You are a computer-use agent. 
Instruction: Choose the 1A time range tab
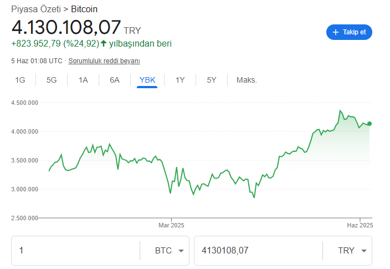83,80
